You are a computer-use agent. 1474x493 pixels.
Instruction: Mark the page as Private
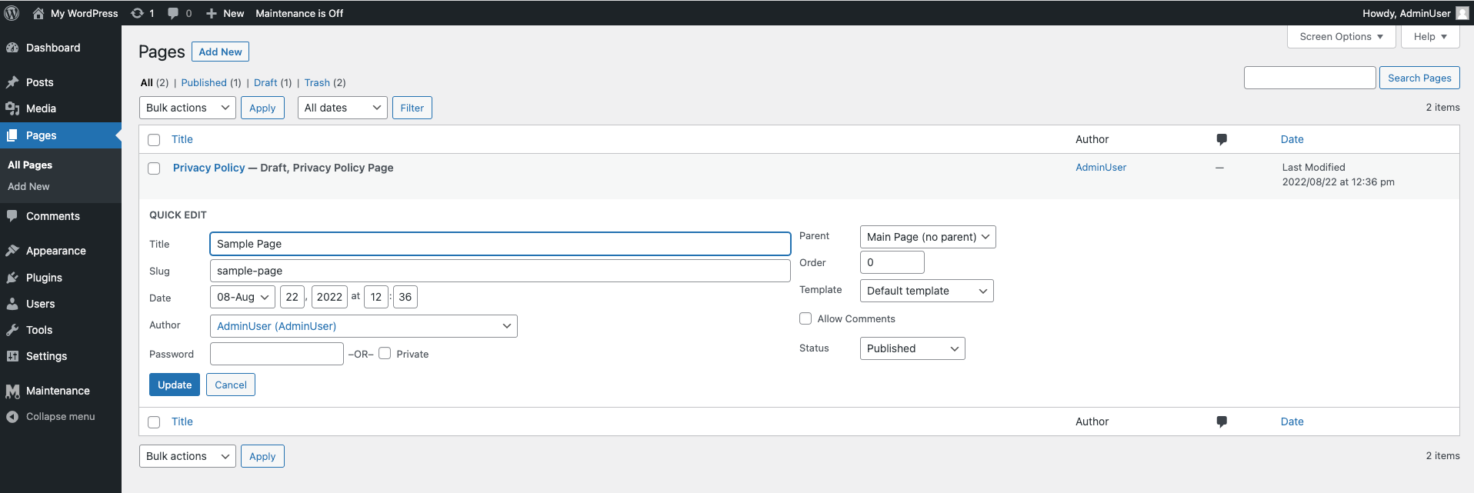(x=385, y=353)
